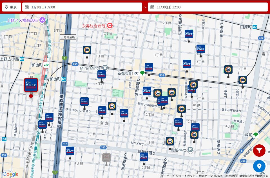The height and width of the screenshot is (178, 270).
Task: Click the 鳥越神社 shrine map icon
Action: (x=190, y=149)
